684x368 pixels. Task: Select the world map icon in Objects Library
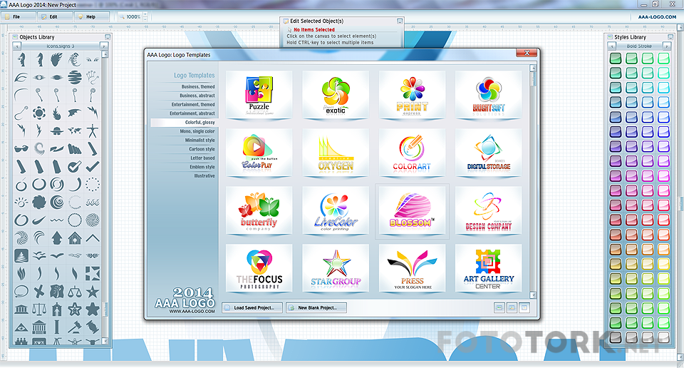(x=75, y=131)
